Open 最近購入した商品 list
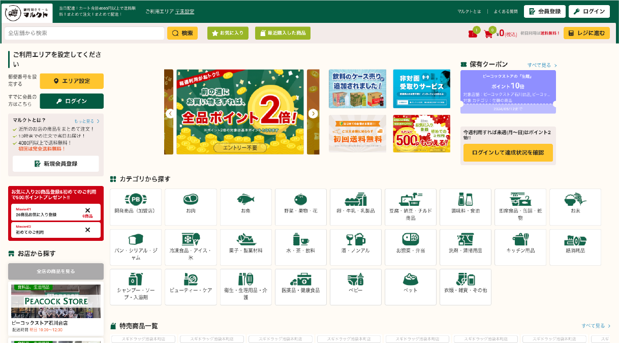Viewport: 619px width, 343px height. pyautogui.click(x=283, y=33)
